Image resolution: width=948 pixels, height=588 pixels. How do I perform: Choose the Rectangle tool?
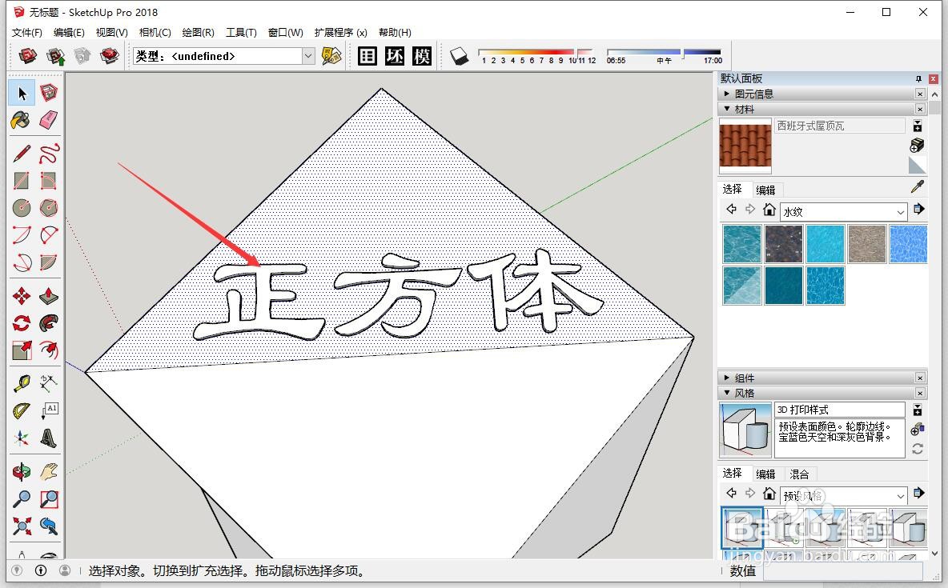pos(22,179)
